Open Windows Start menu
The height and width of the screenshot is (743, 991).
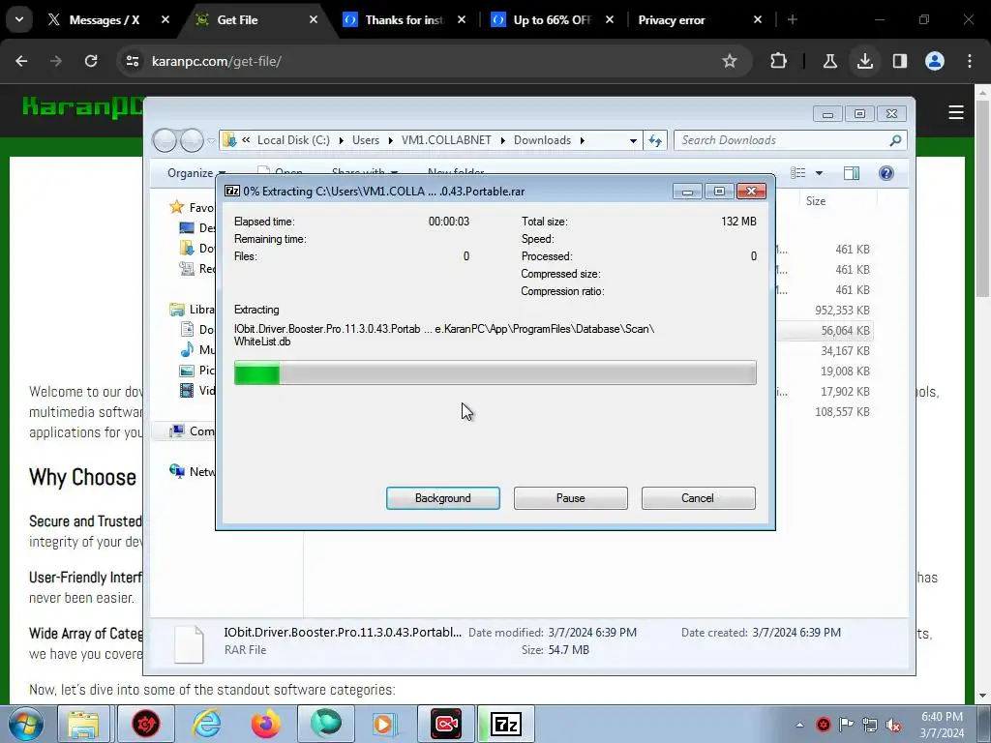coord(24,724)
